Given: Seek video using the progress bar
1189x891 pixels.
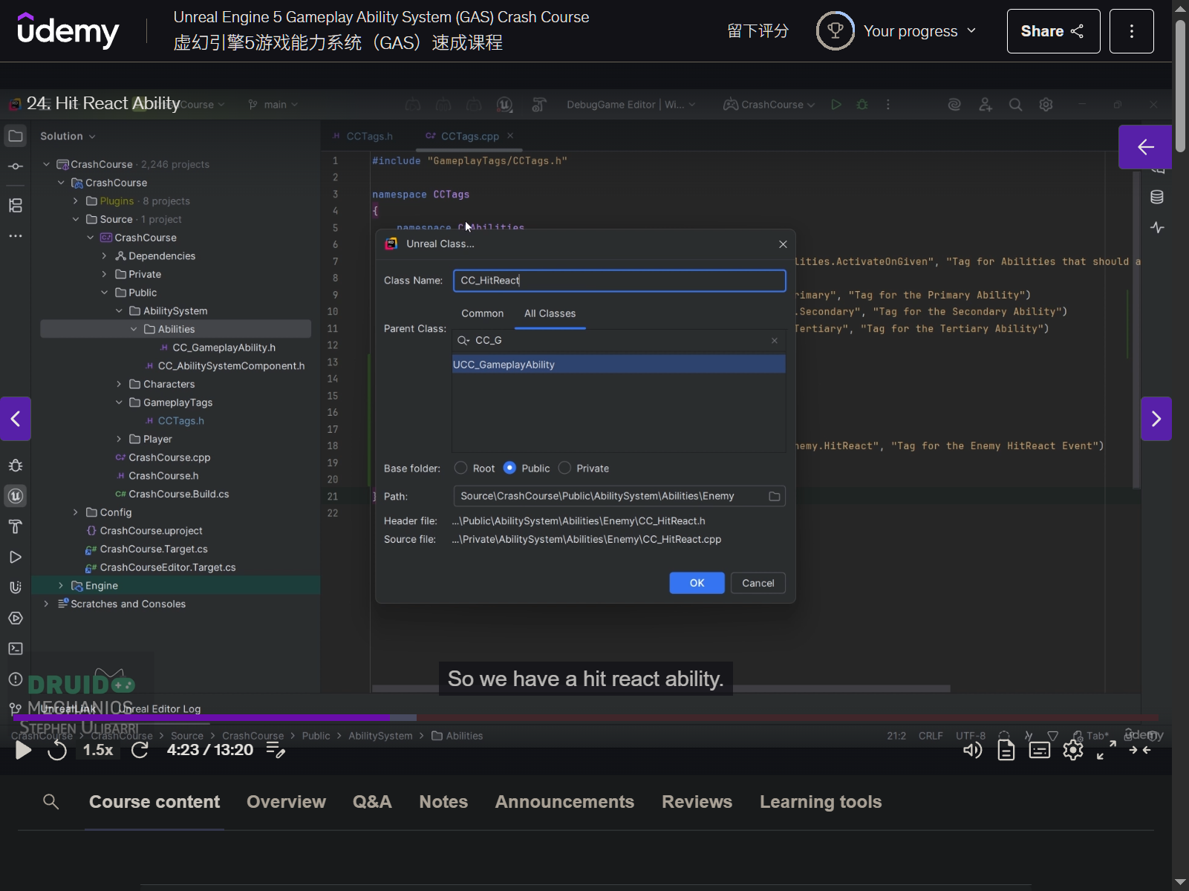Looking at the screenshot, I should 586,717.
